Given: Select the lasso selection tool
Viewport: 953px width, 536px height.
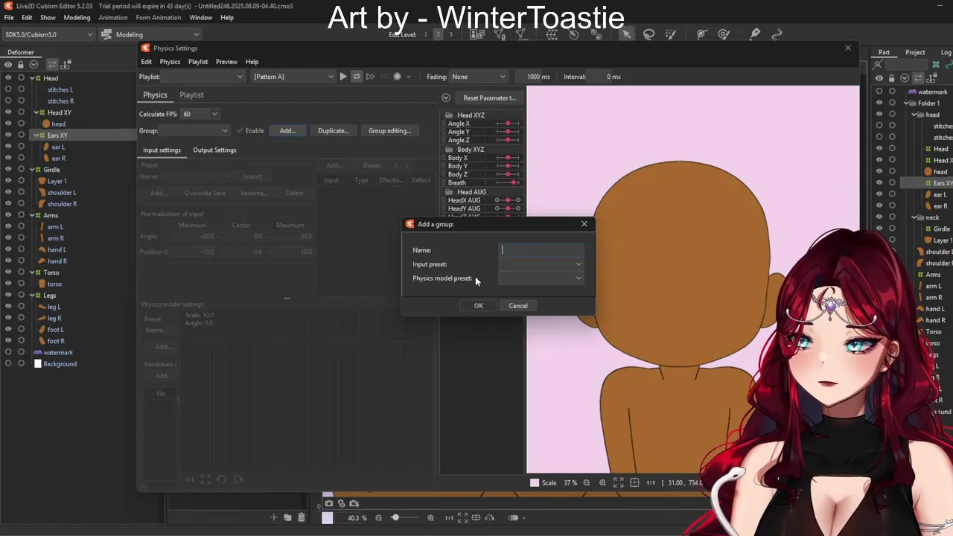Looking at the screenshot, I should pos(648,34).
